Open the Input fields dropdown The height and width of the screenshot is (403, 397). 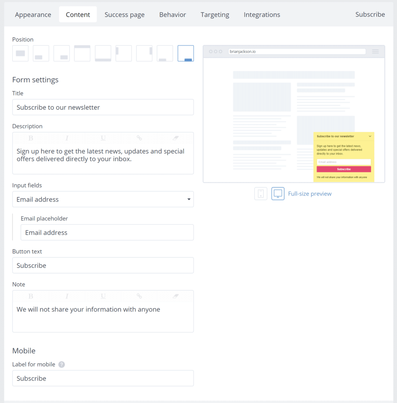pos(103,199)
